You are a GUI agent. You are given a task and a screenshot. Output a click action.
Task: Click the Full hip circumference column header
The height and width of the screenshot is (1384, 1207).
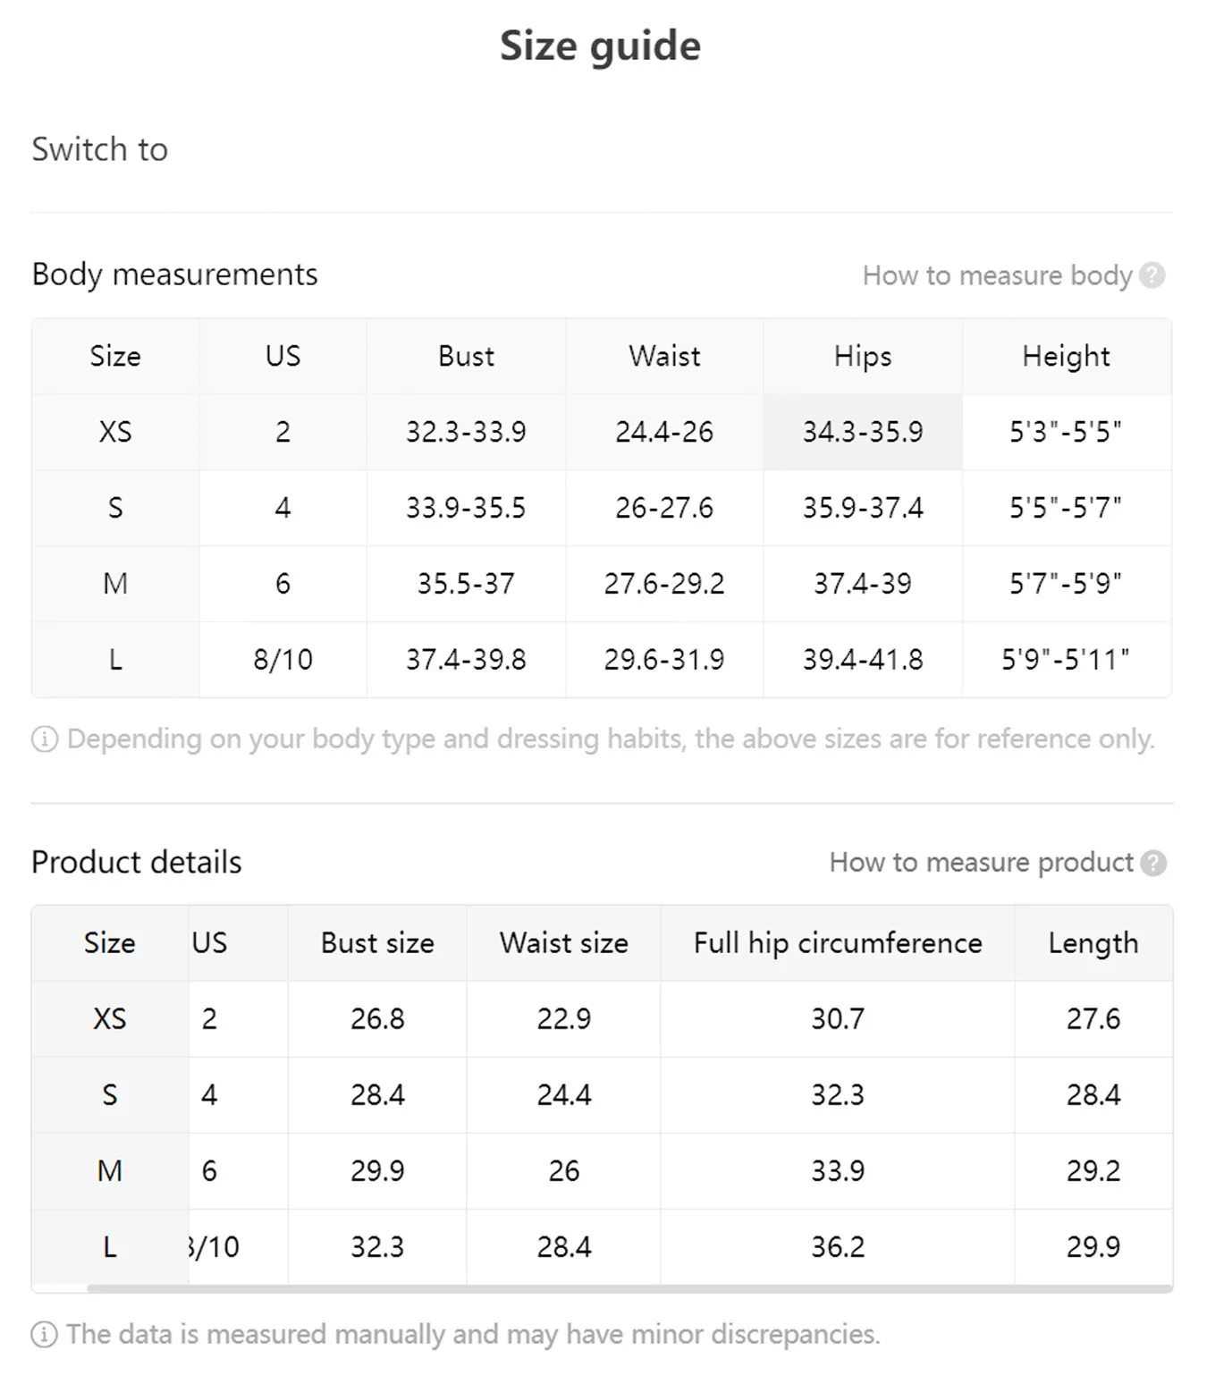(x=838, y=943)
